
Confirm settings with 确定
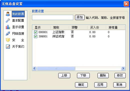81,85
